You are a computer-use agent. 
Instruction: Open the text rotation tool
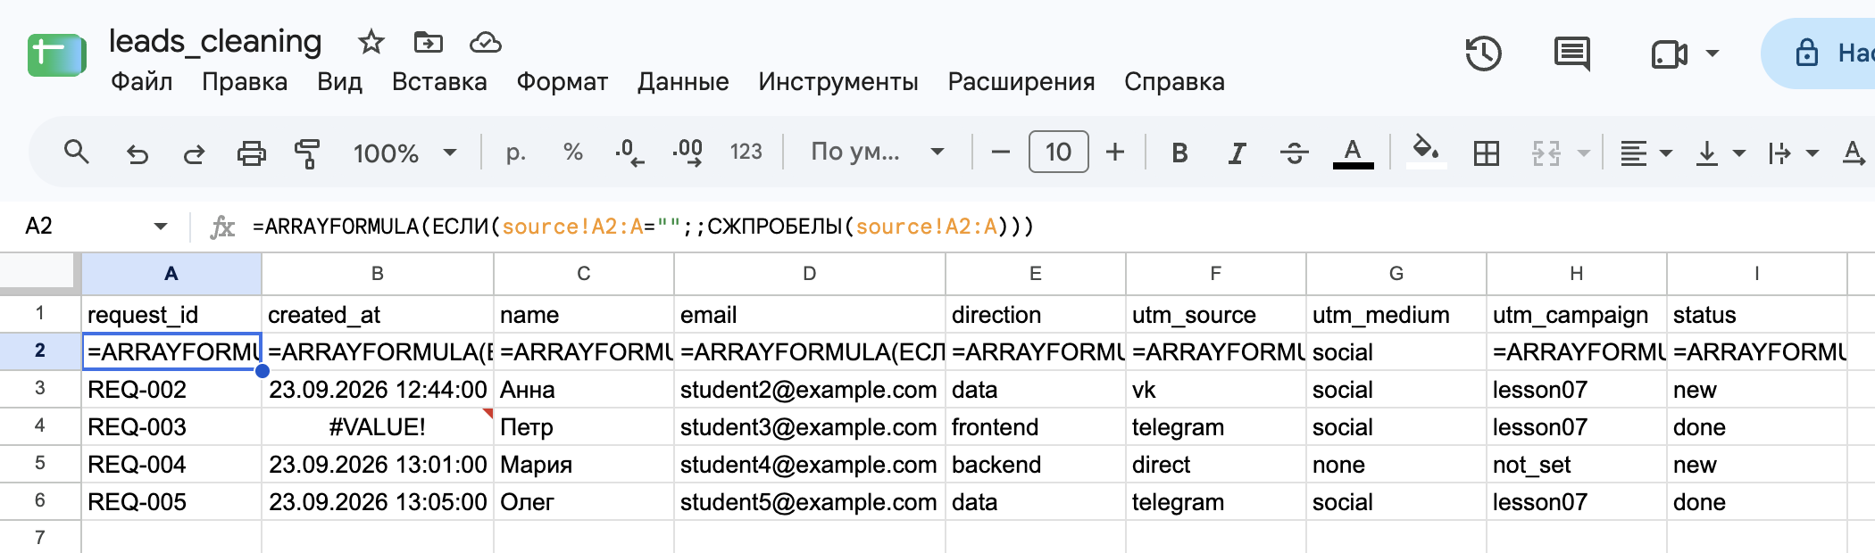1854,153
